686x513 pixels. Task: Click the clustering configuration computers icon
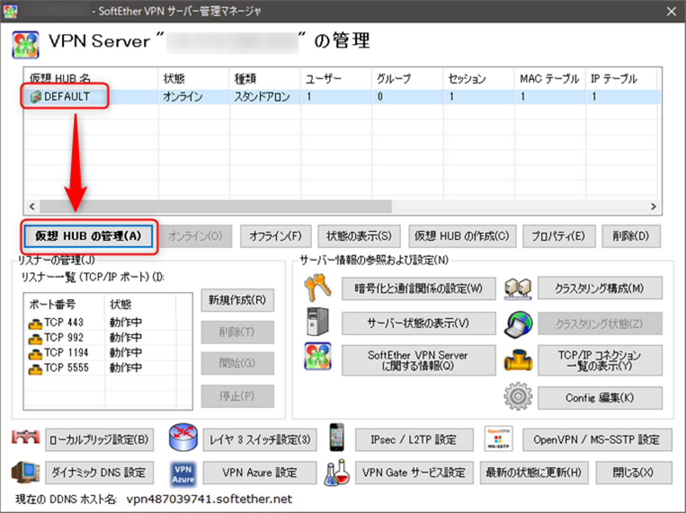[x=518, y=288]
